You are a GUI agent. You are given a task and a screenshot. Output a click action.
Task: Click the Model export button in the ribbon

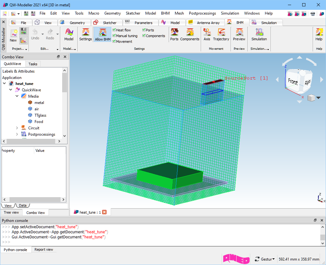point(69,35)
